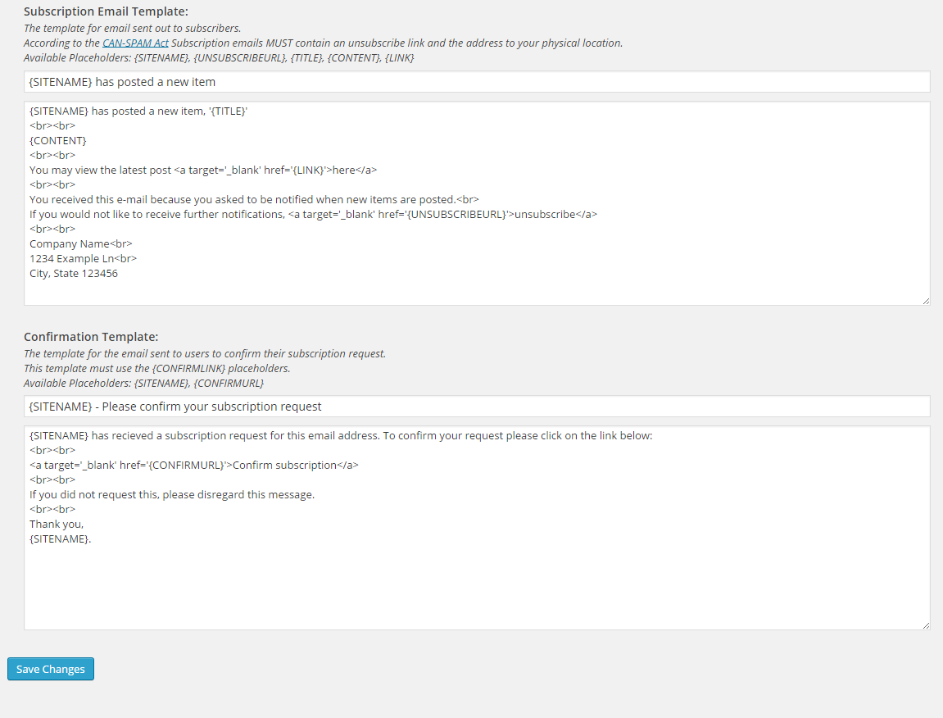The width and height of the screenshot is (943, 718).
Task: Place cursor on the 'Thank you,' line
Action: pyautogui.click(x=57, y=525)
